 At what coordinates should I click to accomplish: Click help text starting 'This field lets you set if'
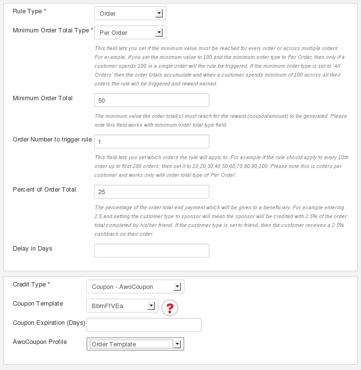pos(219,66)
